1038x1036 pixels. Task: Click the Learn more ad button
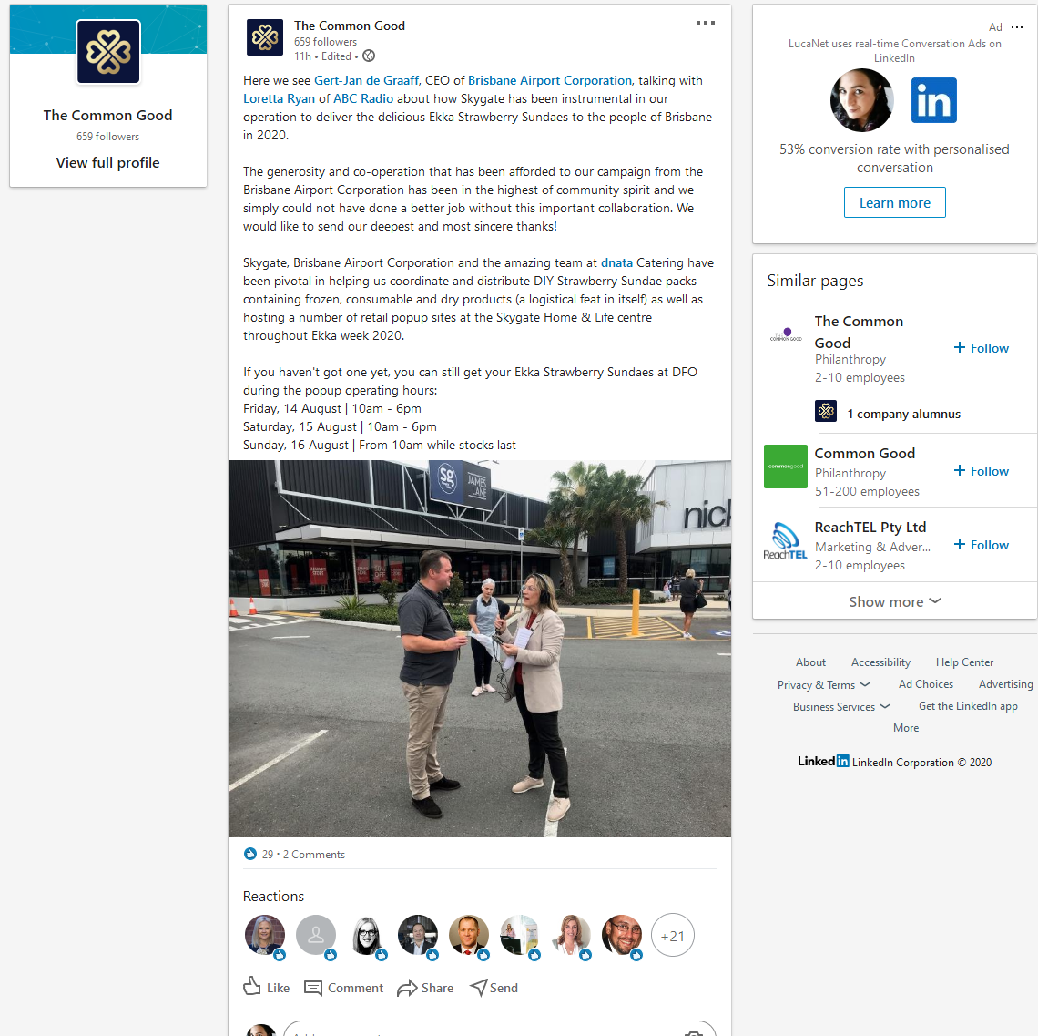pos(894,202)
